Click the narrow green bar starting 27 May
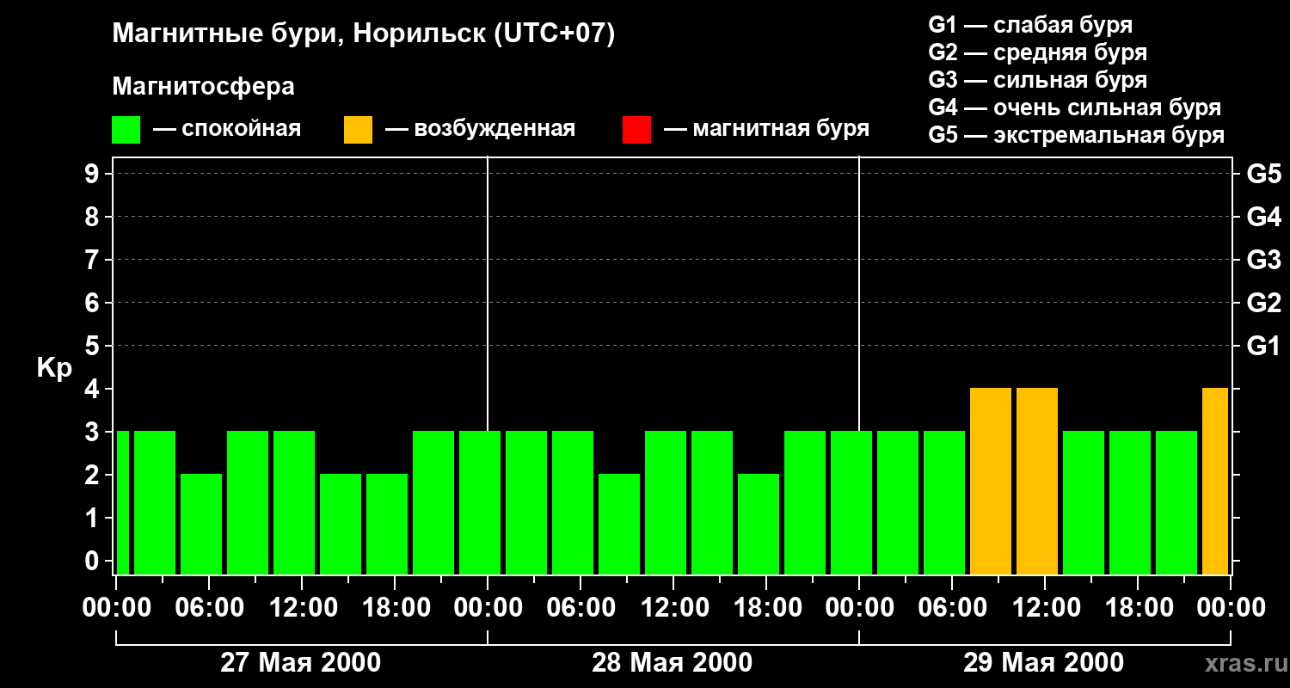The image size is (1290, 688). (123, 502)
